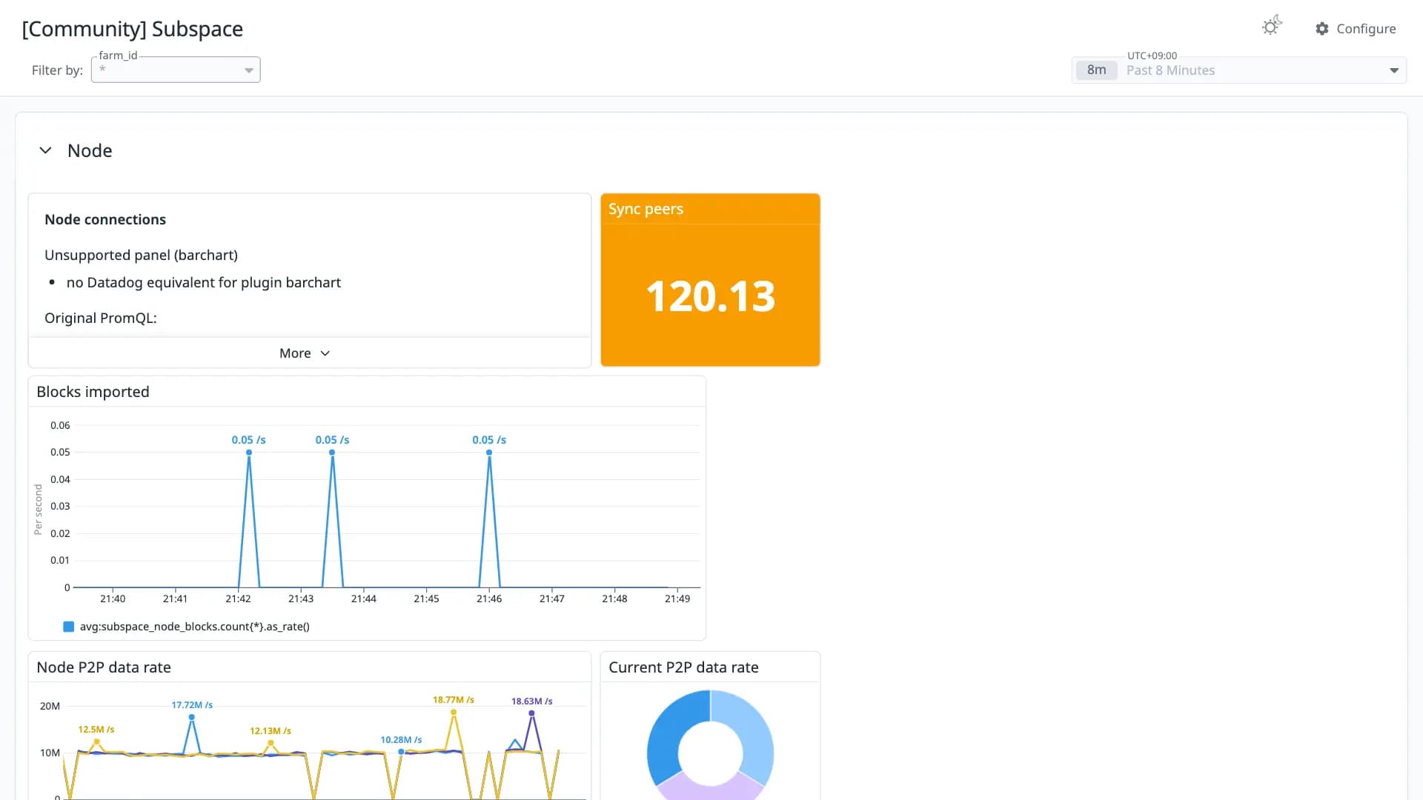The image size is (1423, 800).
Task: Click the 18.77M /s yellow peak point
Action: (454, 713)
